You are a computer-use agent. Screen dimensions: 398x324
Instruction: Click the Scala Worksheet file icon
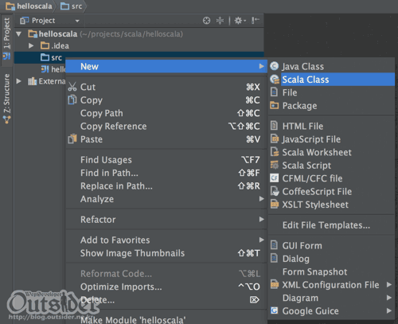(x=275, y=152)
